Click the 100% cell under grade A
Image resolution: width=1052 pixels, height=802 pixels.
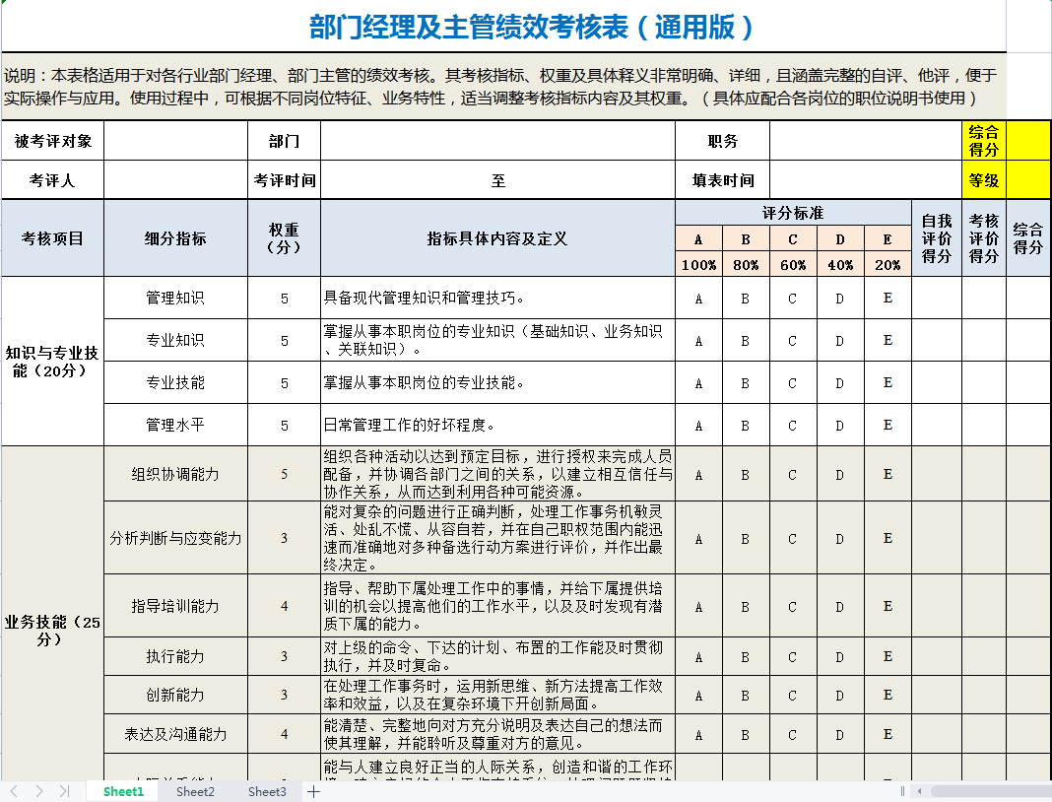tap(699, 264)
